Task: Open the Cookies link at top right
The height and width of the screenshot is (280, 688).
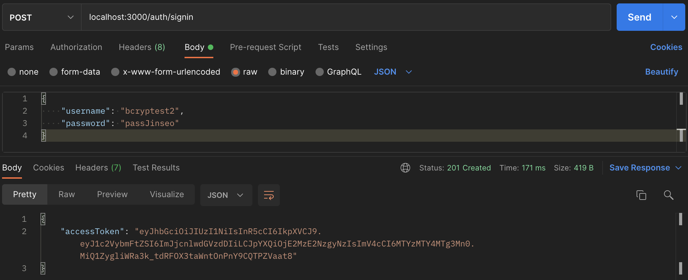Action: point(666,47)
